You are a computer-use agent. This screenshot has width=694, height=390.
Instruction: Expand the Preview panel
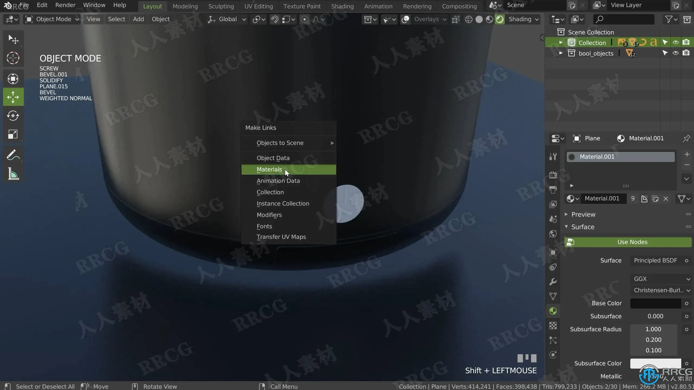click(583, 214)
